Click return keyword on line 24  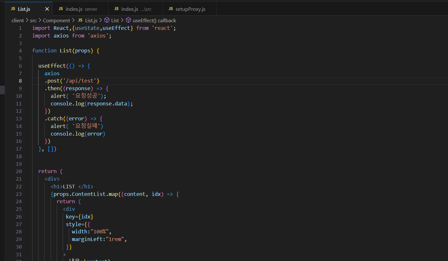coord(66,201)
